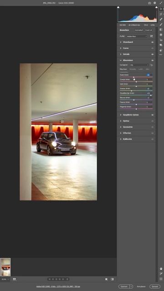Toggle the color sampler overlay tool
The width and height of the screenshot is (164, 291).
click(x=161, y=274)
